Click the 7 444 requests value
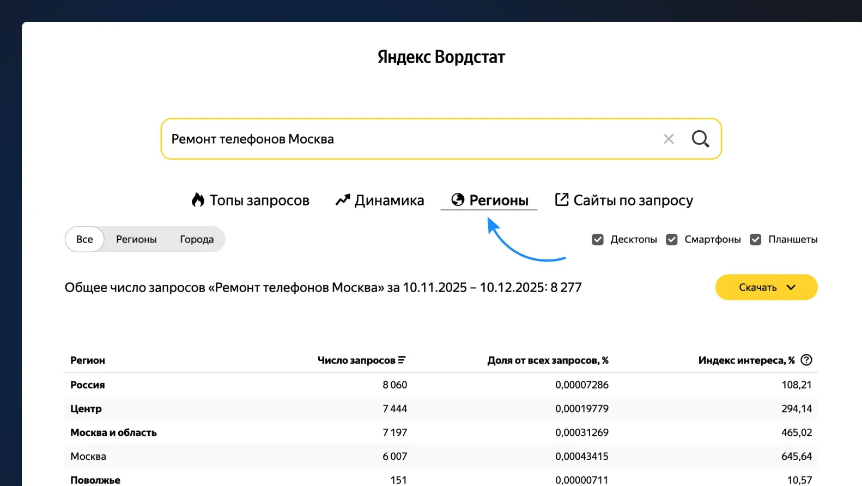The image size is (862, 486). pos(394,409)
